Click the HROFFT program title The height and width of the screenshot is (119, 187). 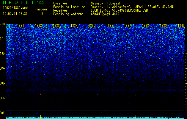[18, 2]
